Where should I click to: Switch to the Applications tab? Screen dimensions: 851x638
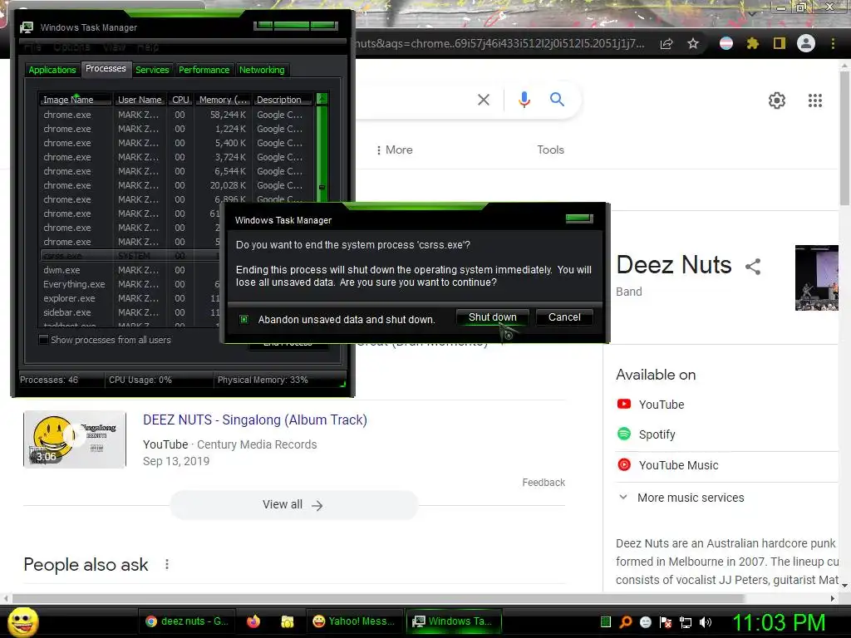[x=52, y=70]
